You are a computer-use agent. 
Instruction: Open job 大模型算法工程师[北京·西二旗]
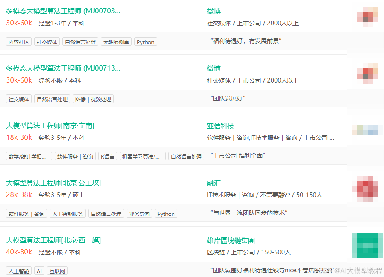53,240
